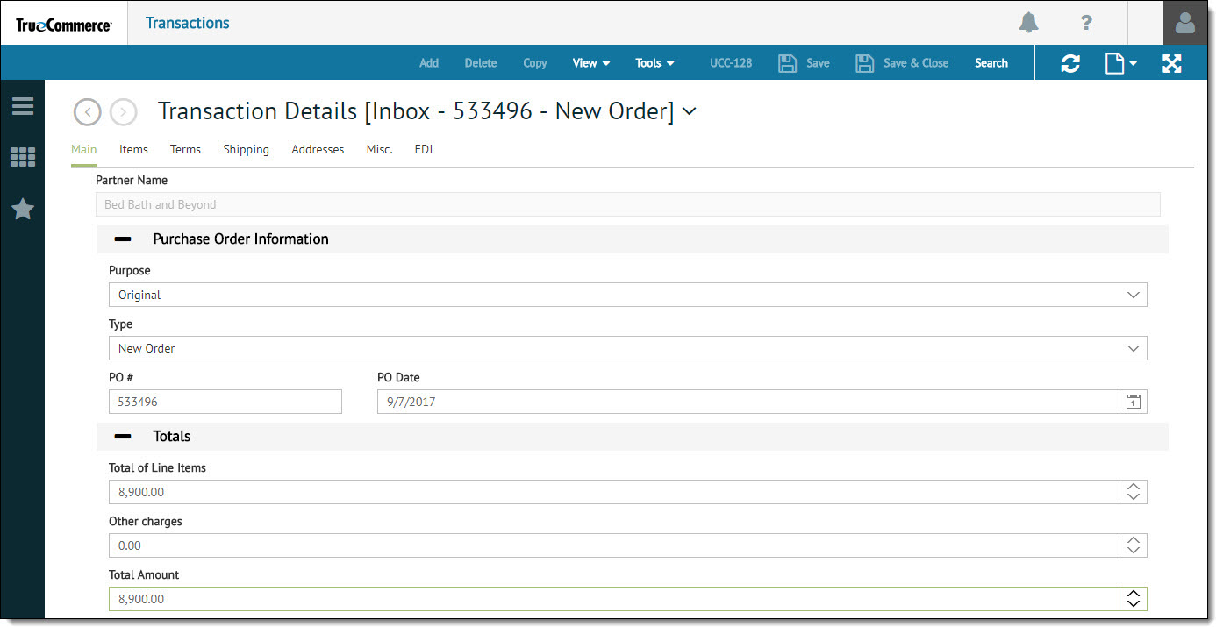The height and width of the screenshot is (627, 1216).
Task: Open the PO Date calendar picker
Action: point(1133,402)
